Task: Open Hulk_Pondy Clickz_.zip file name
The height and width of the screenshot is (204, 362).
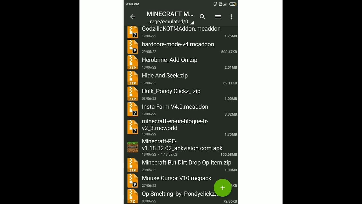Action: pyautogui.click(x=171, y=91)
